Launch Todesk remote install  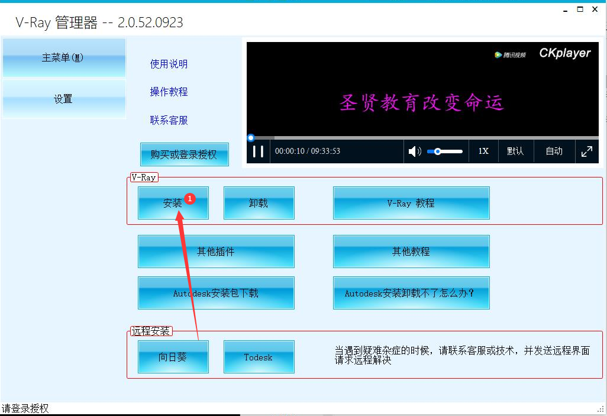[259, 357]
